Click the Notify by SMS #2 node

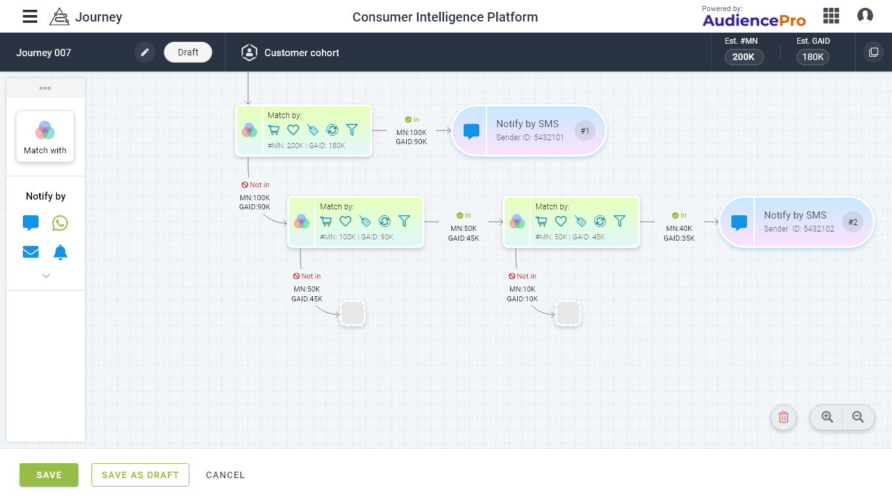click(796, 222)
